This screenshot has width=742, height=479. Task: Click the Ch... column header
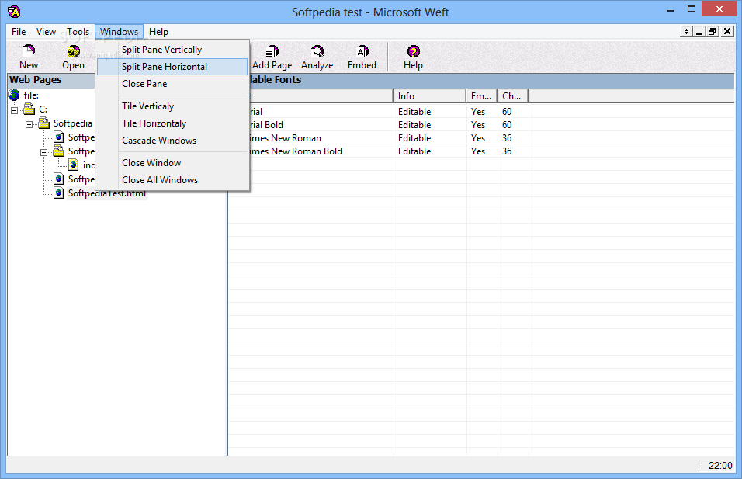click(x=513, y=96)
